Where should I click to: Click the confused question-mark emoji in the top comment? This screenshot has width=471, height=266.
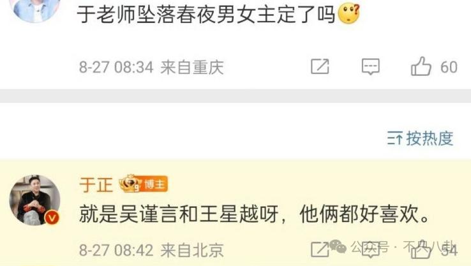click(x=348, y=14)
